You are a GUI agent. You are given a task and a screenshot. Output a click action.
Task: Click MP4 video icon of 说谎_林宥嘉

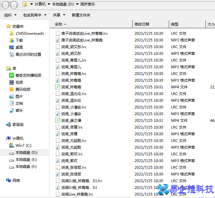58,87
